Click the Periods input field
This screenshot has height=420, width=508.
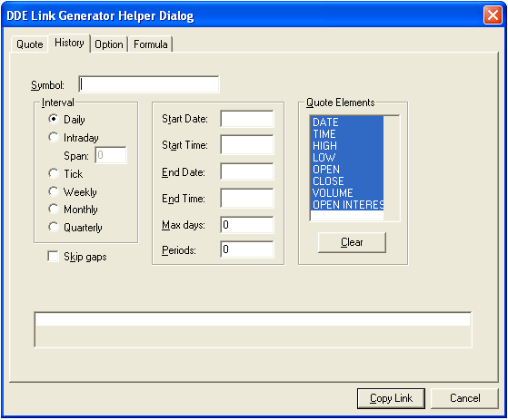pos(247,249)
